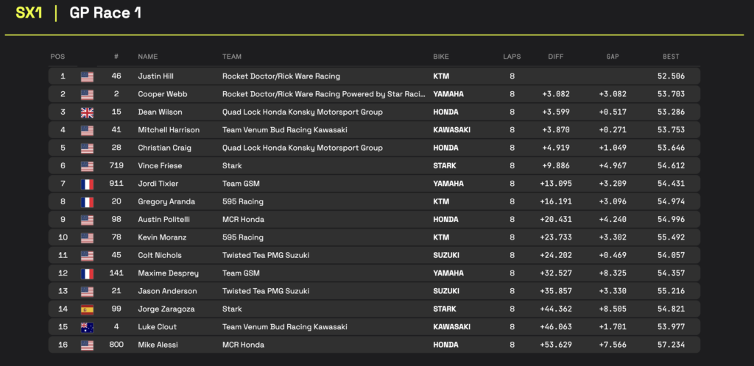Image resolution: width=754 pixels, height=366 pixels.
Task: Click the SX1 class label
Action: tap(29, 13)
